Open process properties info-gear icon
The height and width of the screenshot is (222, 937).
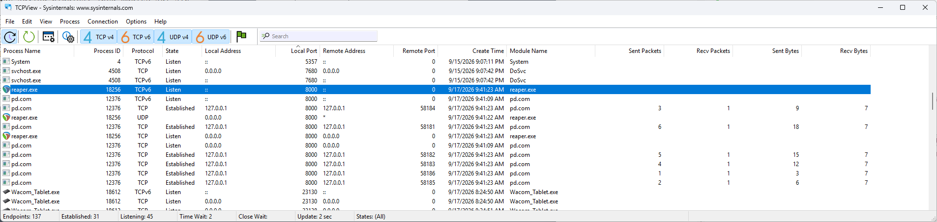[x=68, y=37]
